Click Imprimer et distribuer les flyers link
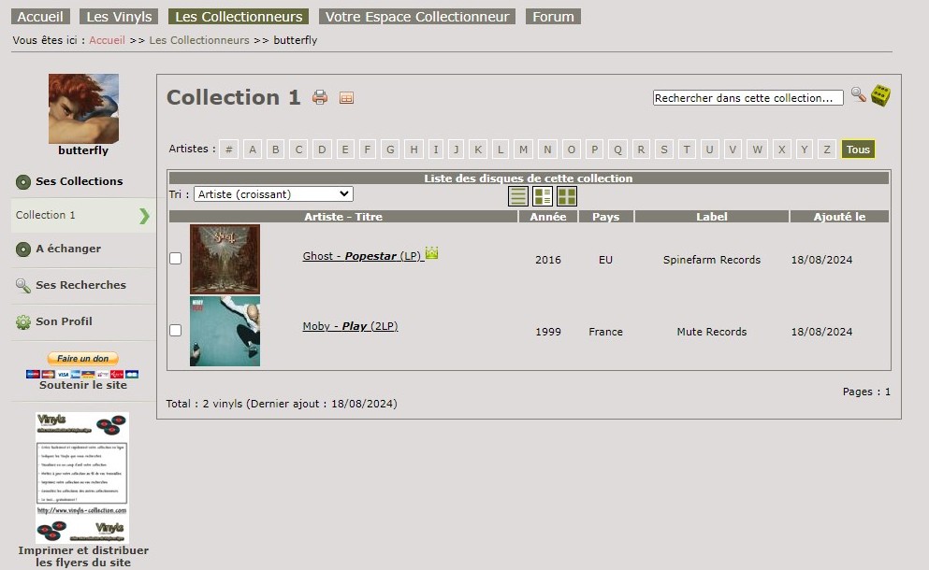Image resolution: width=929 pixels, height=570 pixels. [x=83, y=556]
